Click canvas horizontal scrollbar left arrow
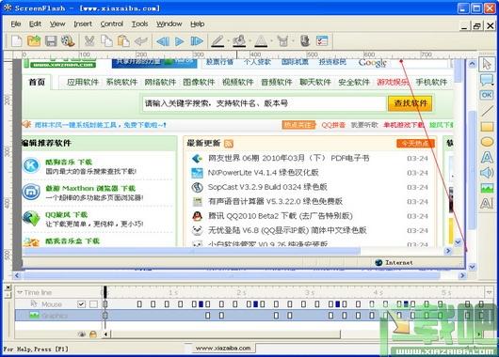This screenshot has width=499, height=357. (x=17, y=275)
